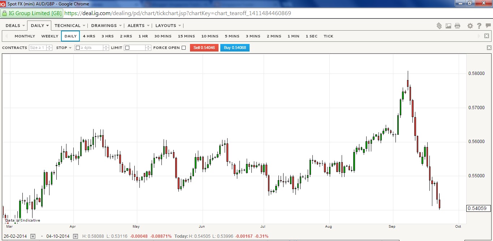Click the 0.55000 price axis label

(477, 176)
